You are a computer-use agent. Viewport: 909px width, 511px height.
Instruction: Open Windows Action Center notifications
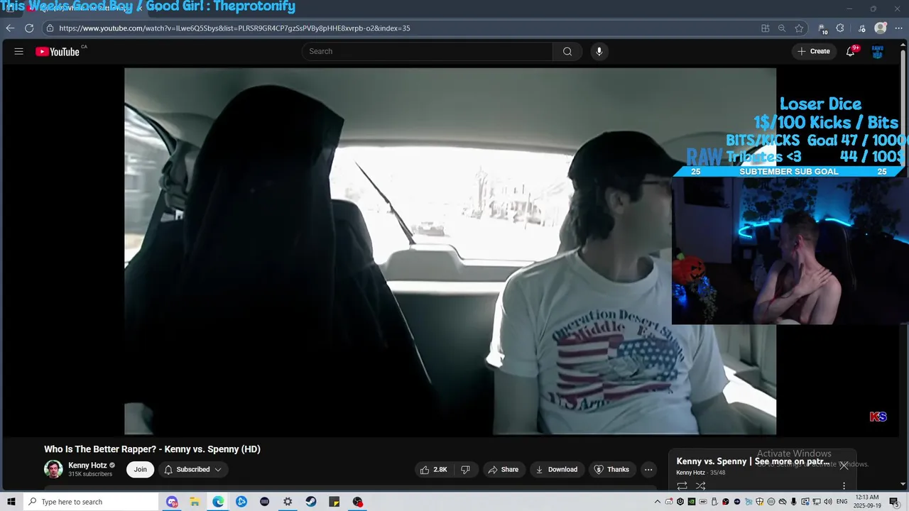pos(894,502)
